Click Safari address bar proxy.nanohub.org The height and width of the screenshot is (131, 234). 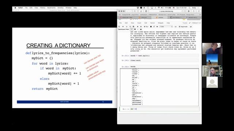pos(166,11)
